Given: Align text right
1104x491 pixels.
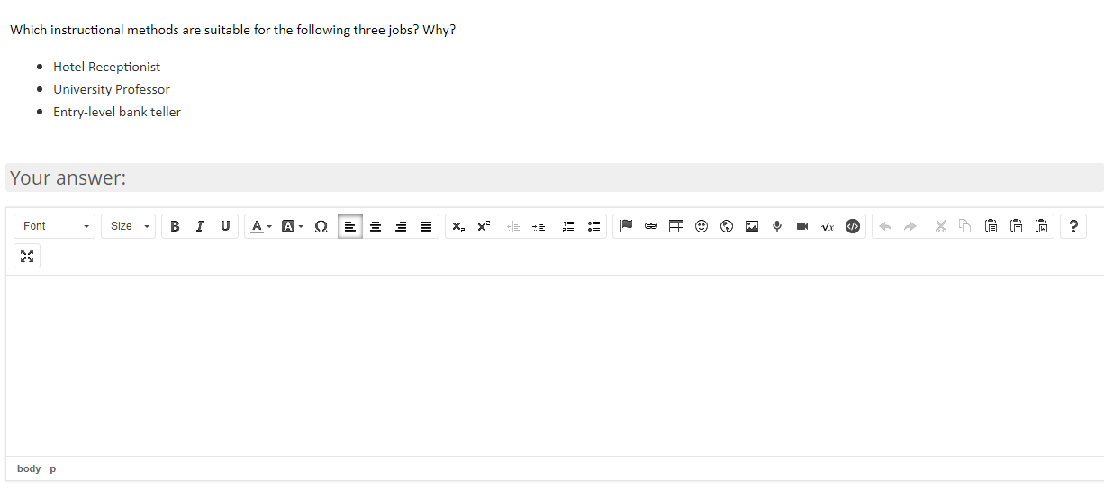Looking at the screenshot, I should (401, 226).
